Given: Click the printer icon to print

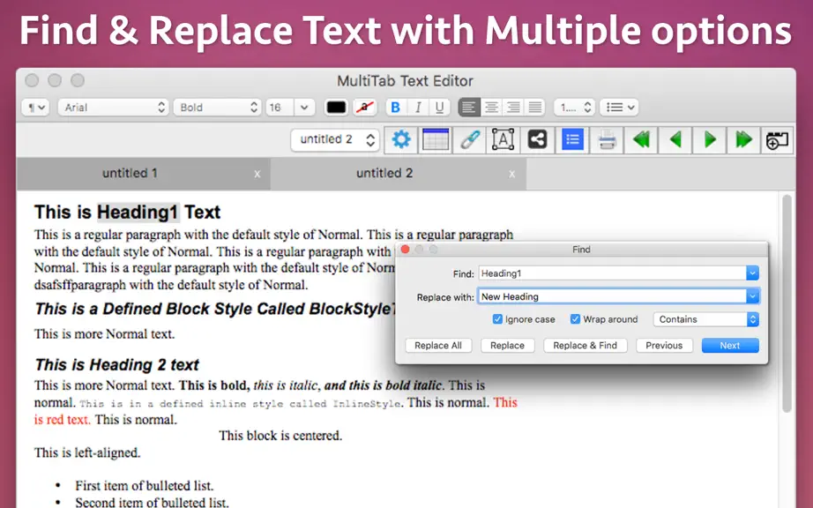Looking at the screenshot, I should click(x=607, y=139).
